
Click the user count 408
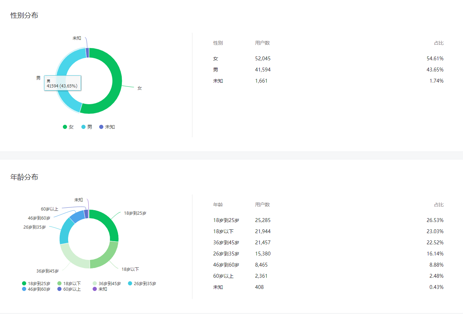259,287
